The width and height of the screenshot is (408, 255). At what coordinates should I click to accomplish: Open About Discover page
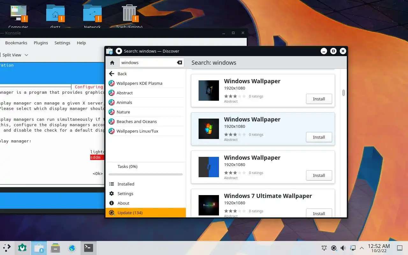146,203
